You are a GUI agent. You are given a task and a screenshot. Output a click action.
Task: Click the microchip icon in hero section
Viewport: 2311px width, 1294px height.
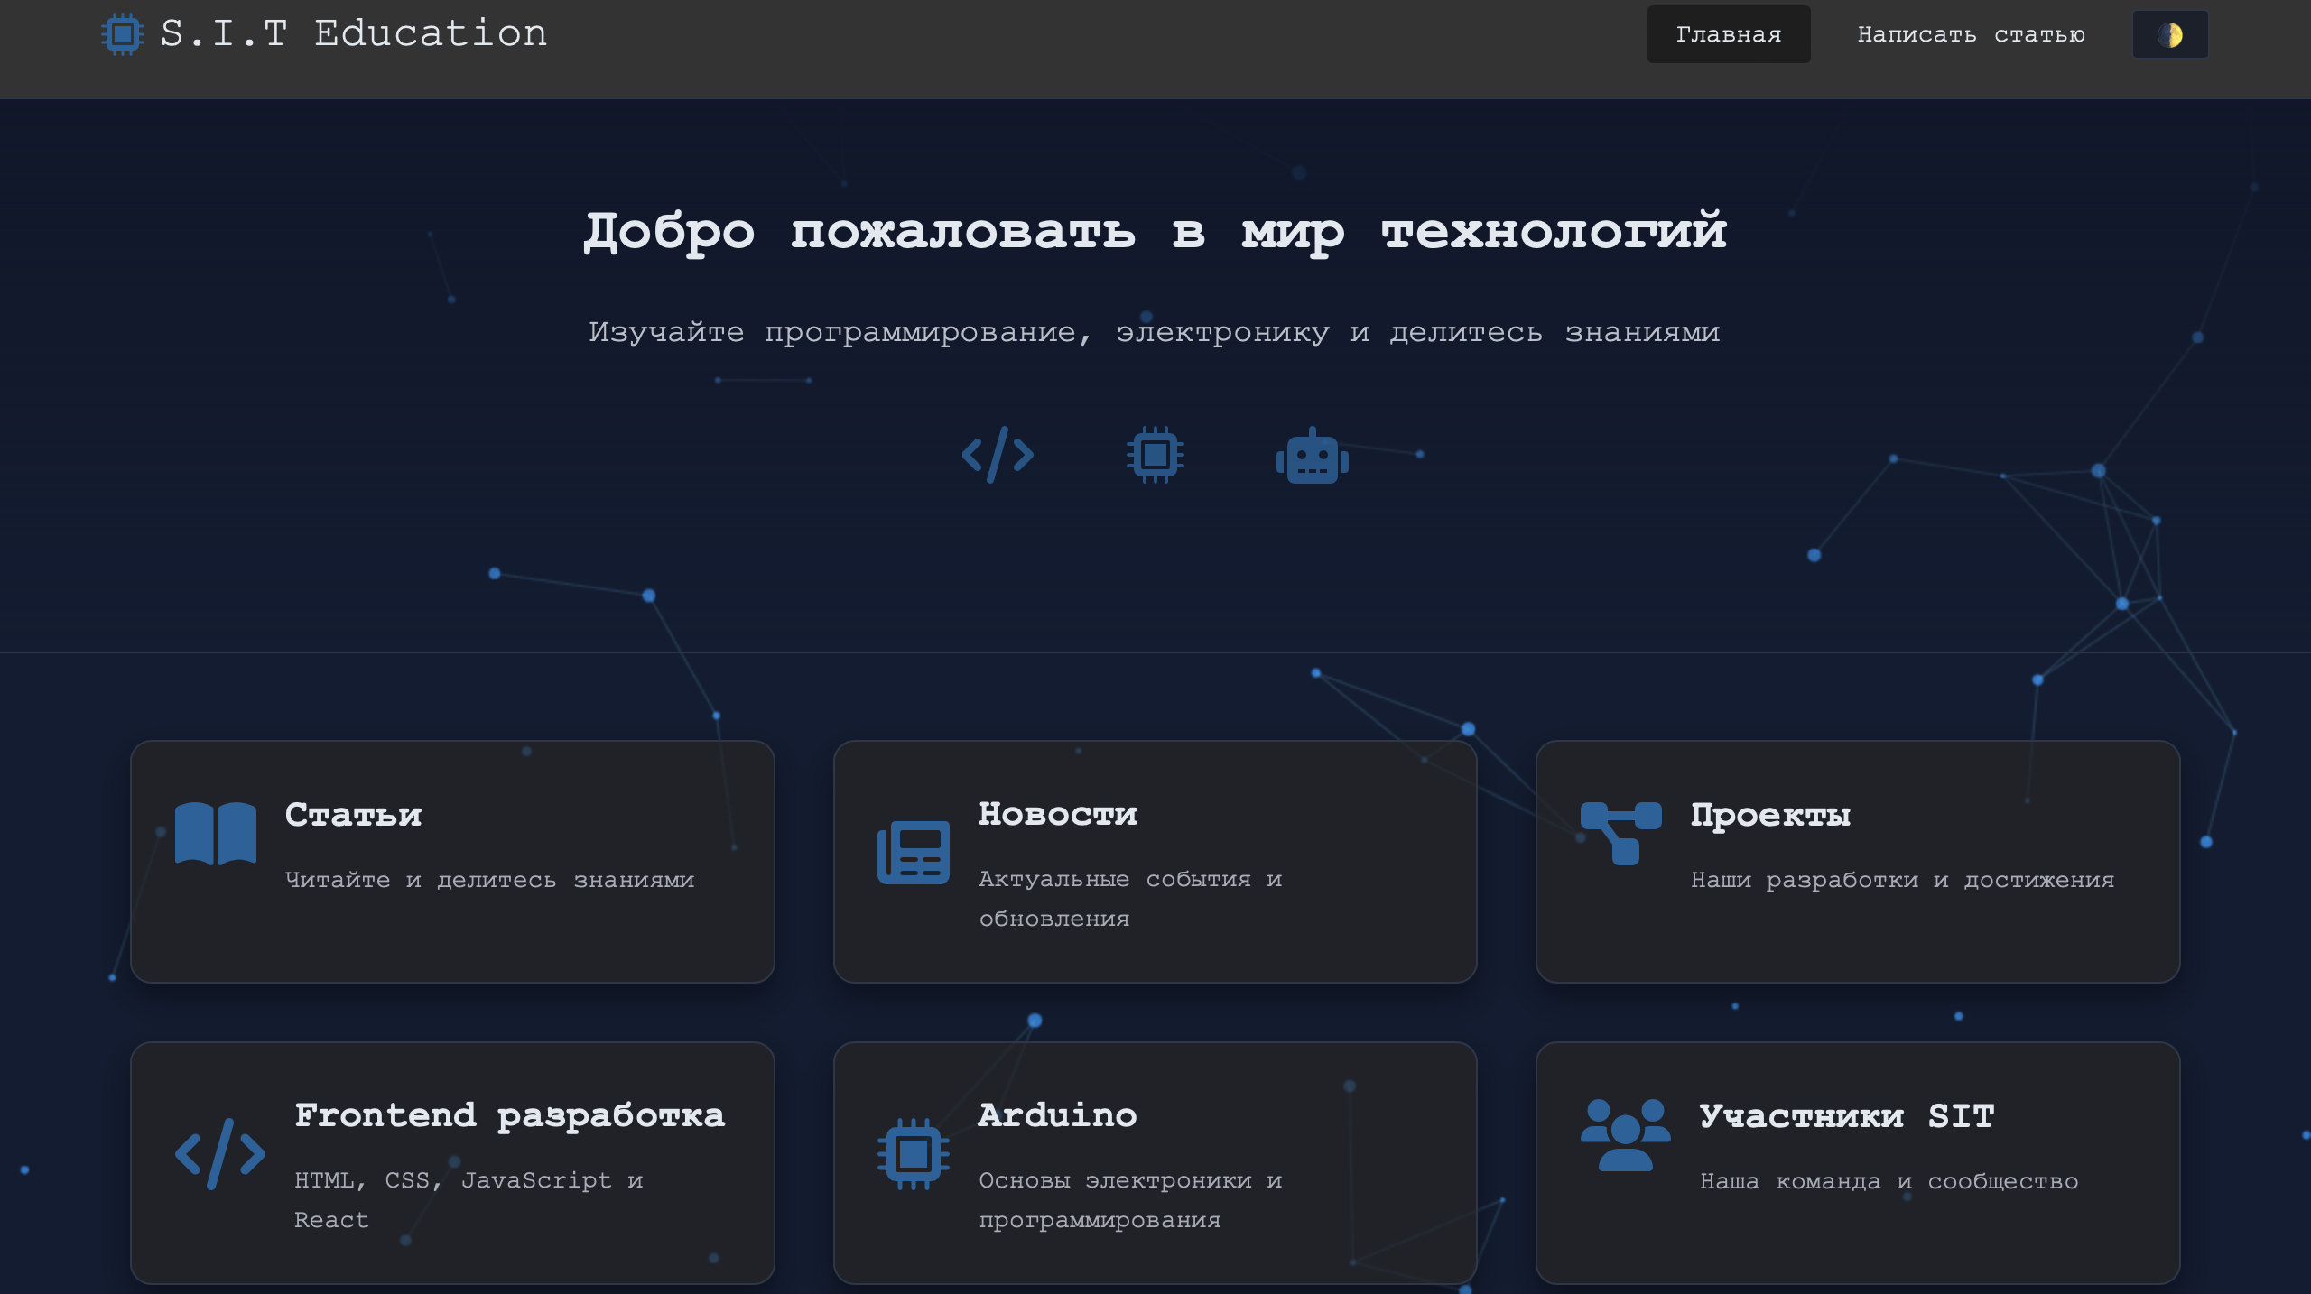tap(1155, 455)
